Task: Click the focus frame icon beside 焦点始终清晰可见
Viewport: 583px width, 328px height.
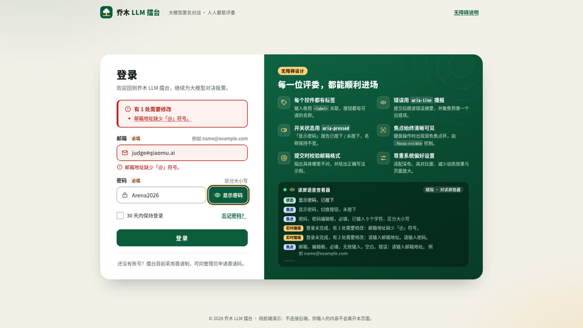Action: tap(383, 130)
